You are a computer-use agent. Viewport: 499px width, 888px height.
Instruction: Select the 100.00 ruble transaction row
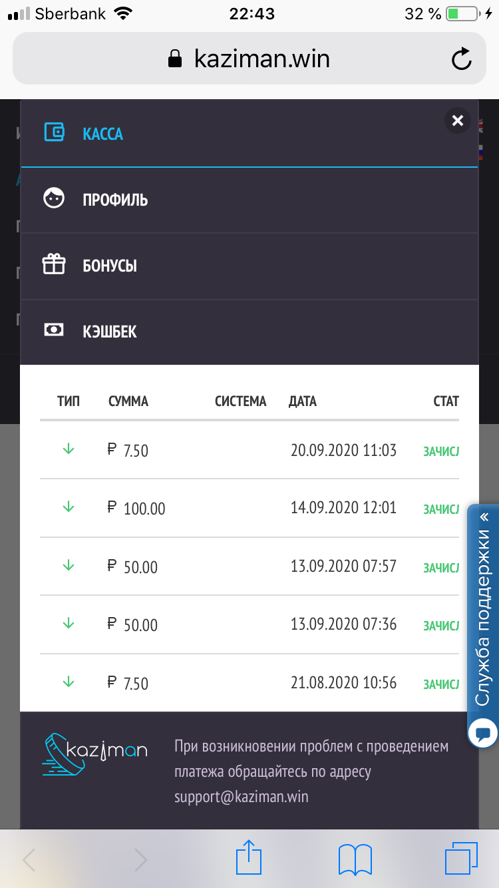(x=249, y=508)
